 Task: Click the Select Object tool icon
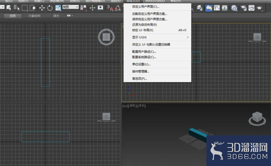9,8
